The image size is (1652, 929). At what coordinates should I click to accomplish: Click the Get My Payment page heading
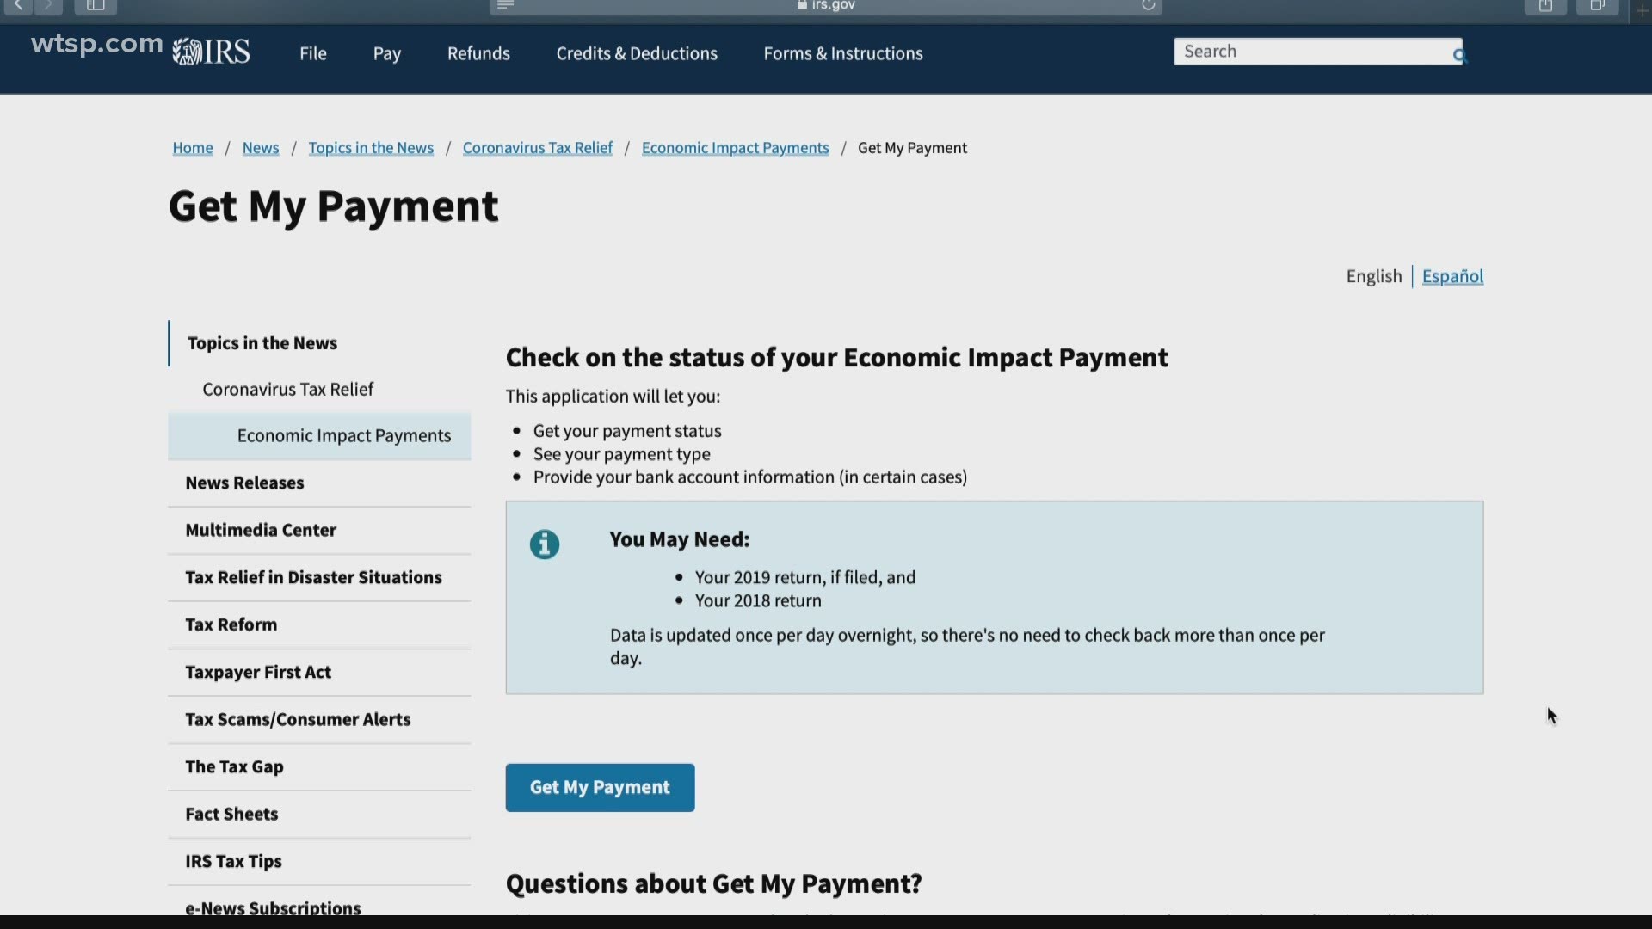click(x=334, y=206)
